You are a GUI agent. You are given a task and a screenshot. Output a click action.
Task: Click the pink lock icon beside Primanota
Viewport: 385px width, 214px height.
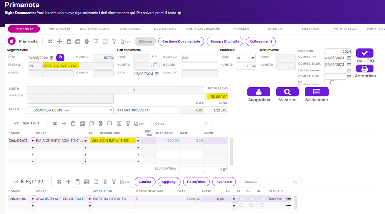(x=11, y=41)
